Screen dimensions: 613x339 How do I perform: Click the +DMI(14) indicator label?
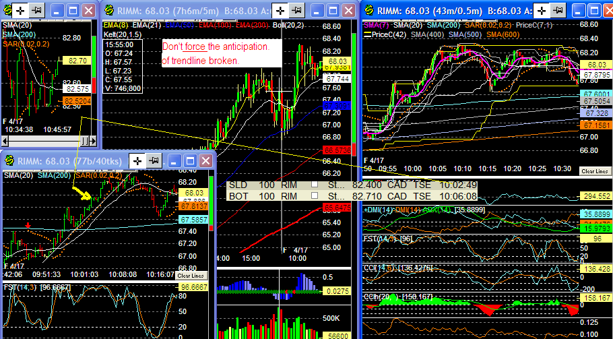coord(378,210)
